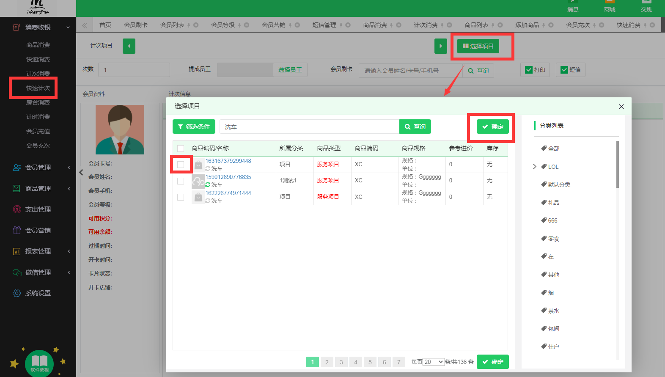Click the green left arrow beside 计次项目
Screen dimensions: 665x377
click(129, 46)
